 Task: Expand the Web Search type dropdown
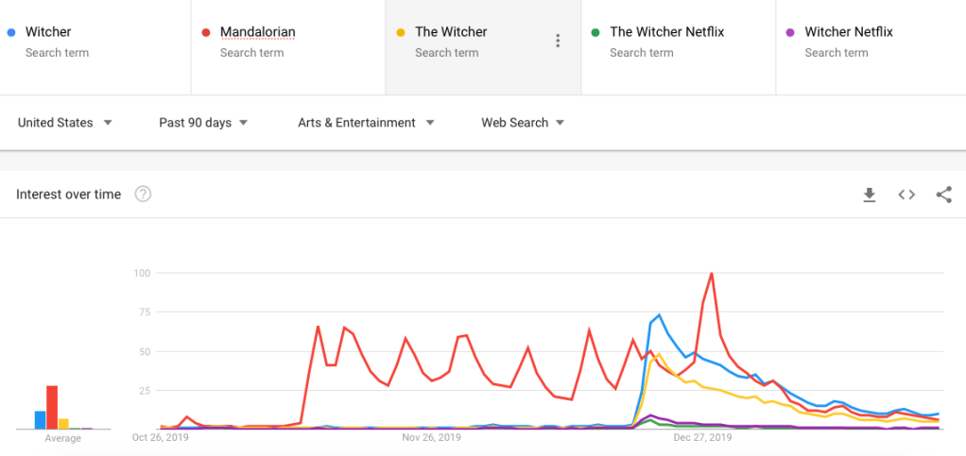(x=522, y=123)
